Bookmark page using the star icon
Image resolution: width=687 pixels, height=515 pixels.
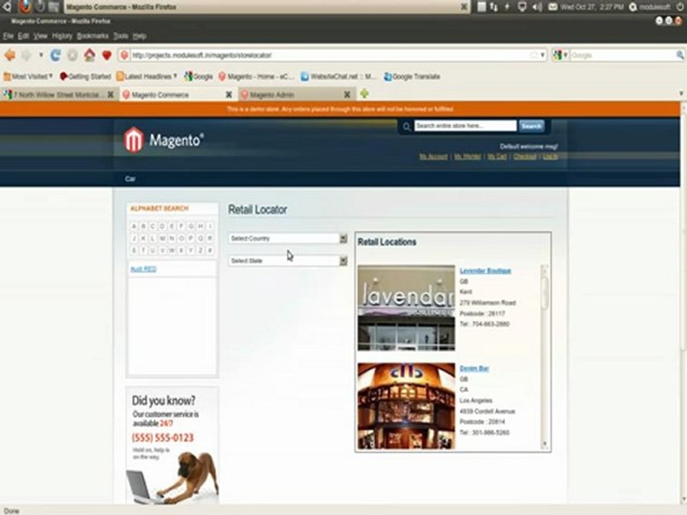(x=534, y=55)
